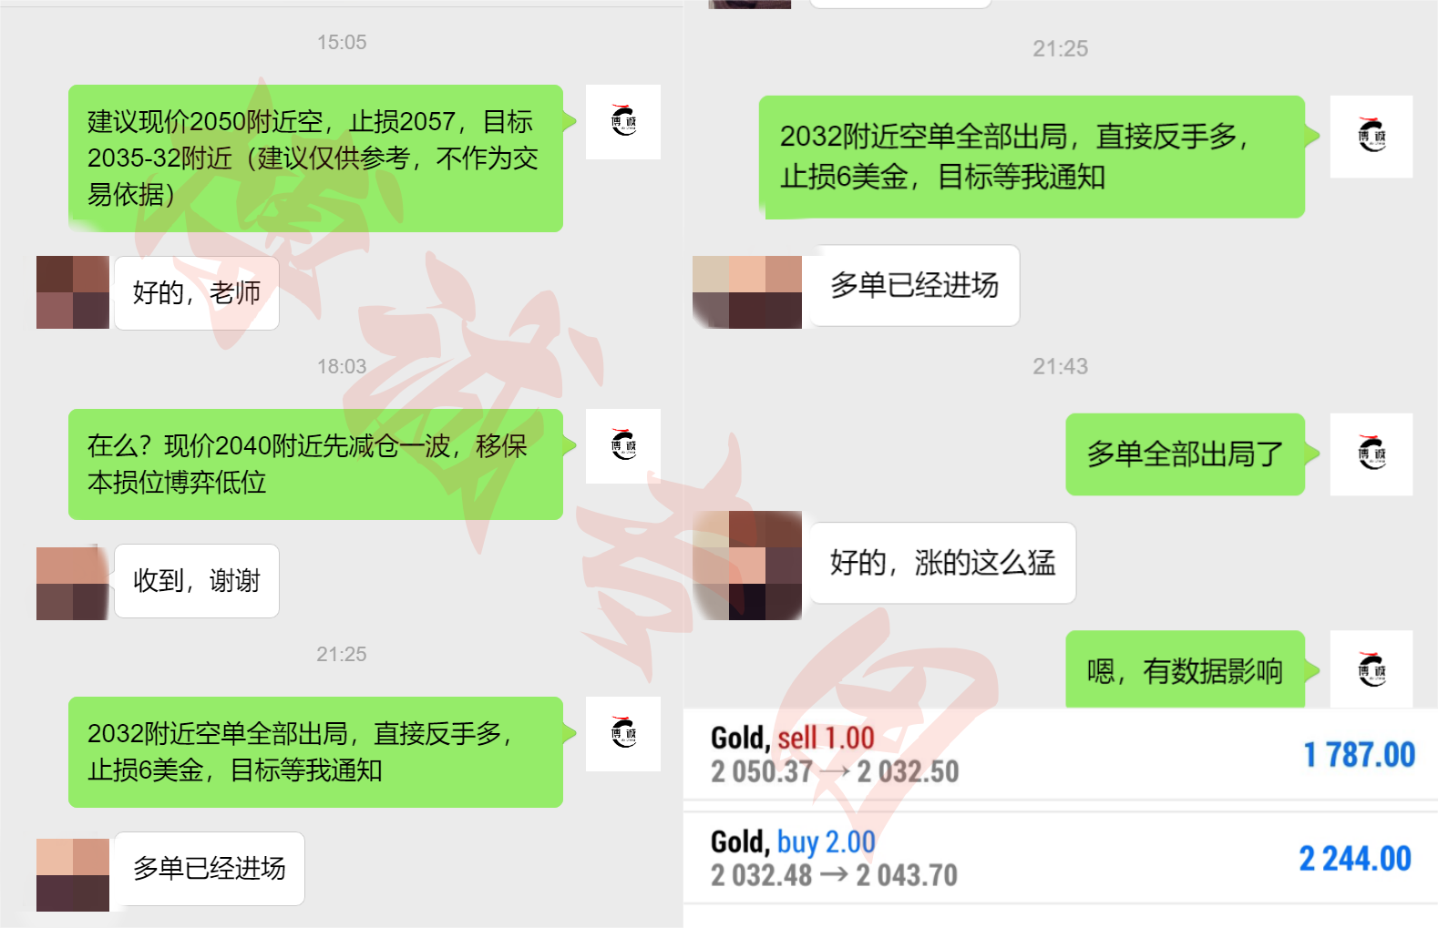1438x928 pixels.
Task: Select the 多单全部出局了 green bubble
Action: (x=1186, y=454)
